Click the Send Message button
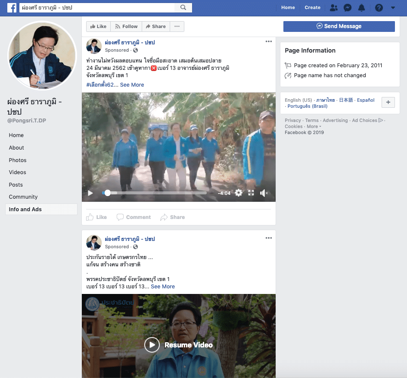The image size is (407, 378). click(339, 26)
